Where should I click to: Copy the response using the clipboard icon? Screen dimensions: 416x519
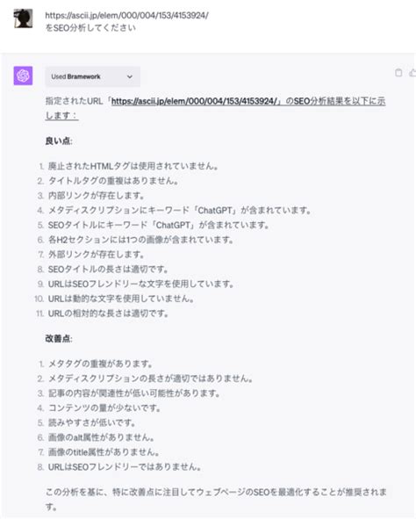click(398, 73)
